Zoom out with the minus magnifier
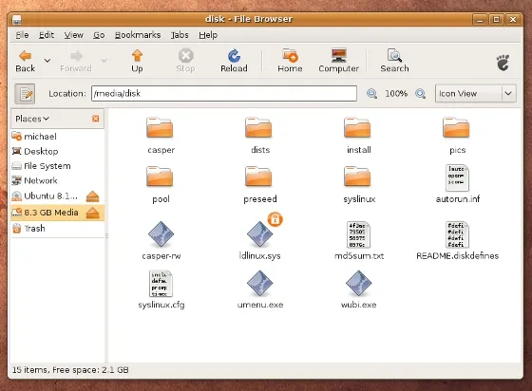This screenshot has width=532, height=391. (371, 94)
